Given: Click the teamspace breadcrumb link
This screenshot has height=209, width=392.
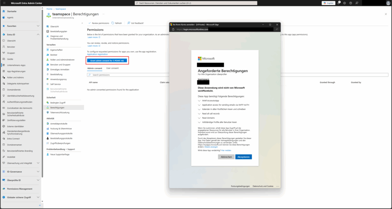Looking at the screenshot, I should pos(61,9).
